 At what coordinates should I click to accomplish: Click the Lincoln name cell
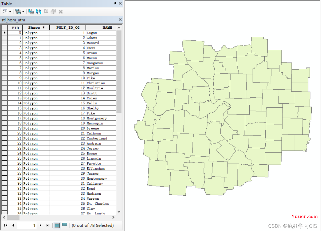pos(101,158)
